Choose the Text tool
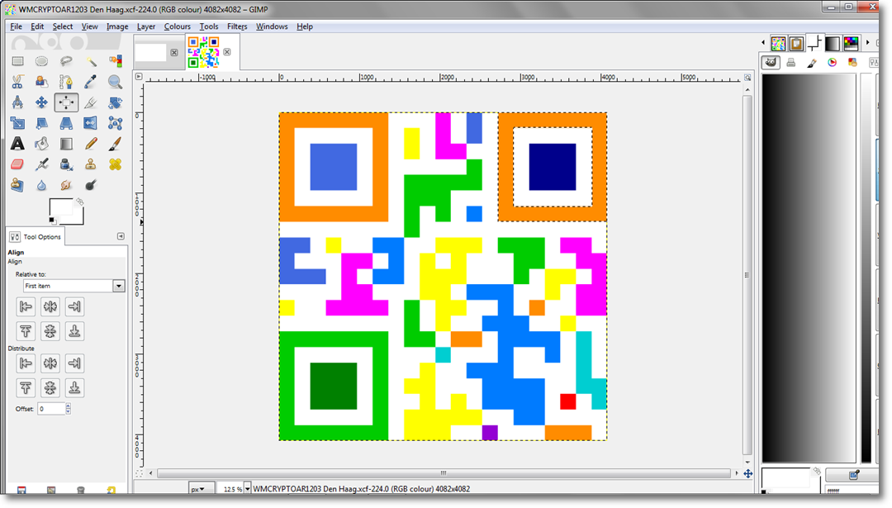Image resolution: width=892 pixels, height=508 pixels. pyautogui.click(x=17, y=144)
